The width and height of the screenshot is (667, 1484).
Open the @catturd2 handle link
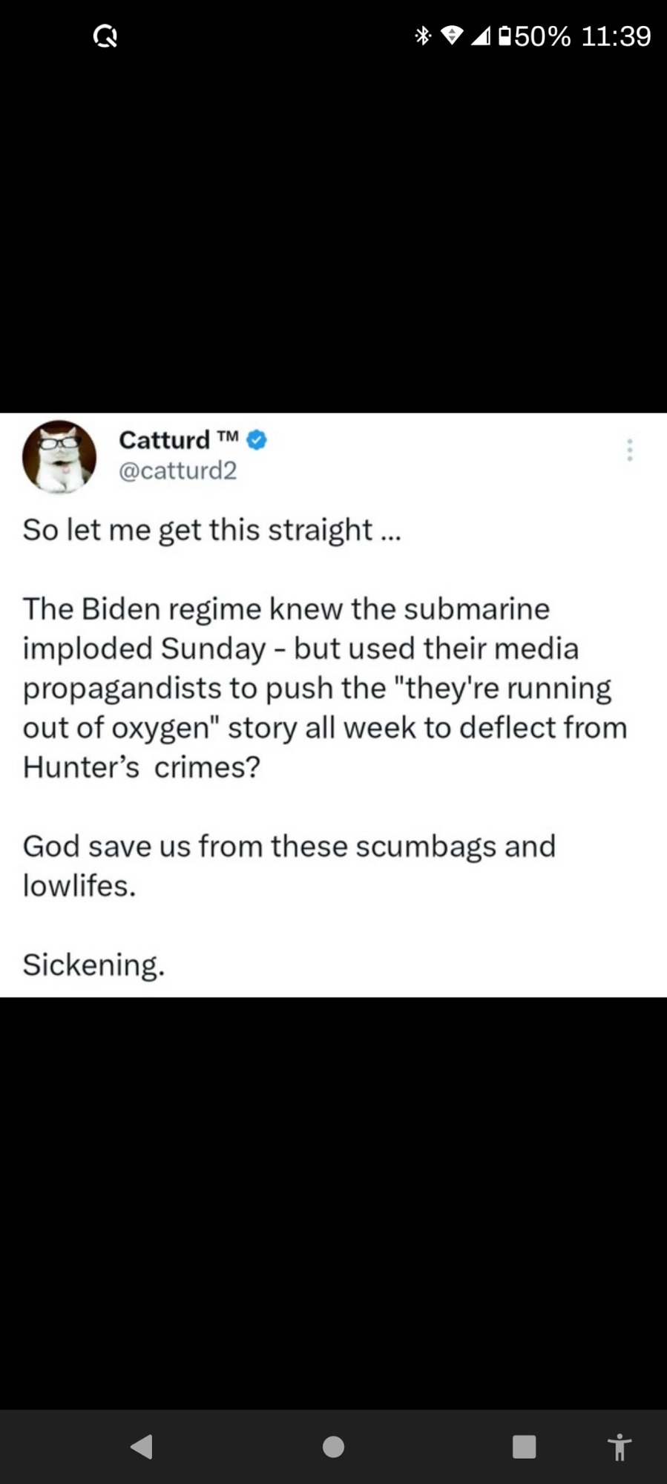pos(177,470)
